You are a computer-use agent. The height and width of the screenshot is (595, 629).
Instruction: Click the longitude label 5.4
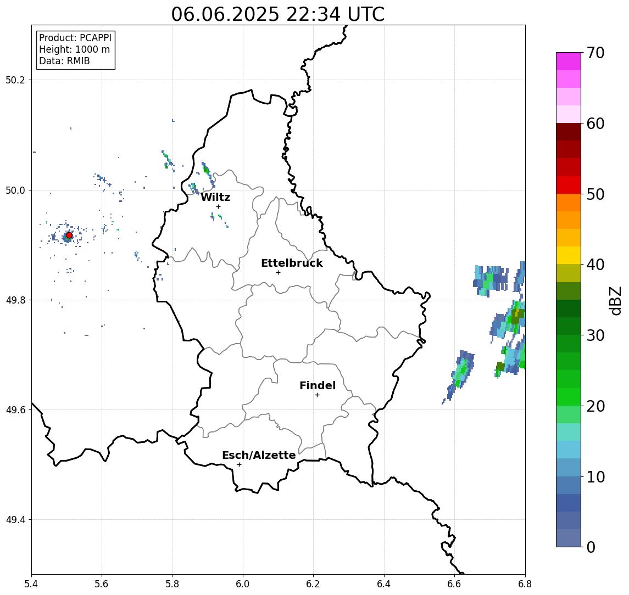[31, 584]
